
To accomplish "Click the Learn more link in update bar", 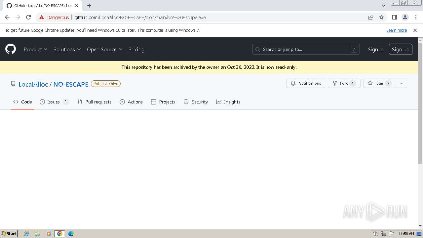I will pyautogui.click(x=397, y=30).
